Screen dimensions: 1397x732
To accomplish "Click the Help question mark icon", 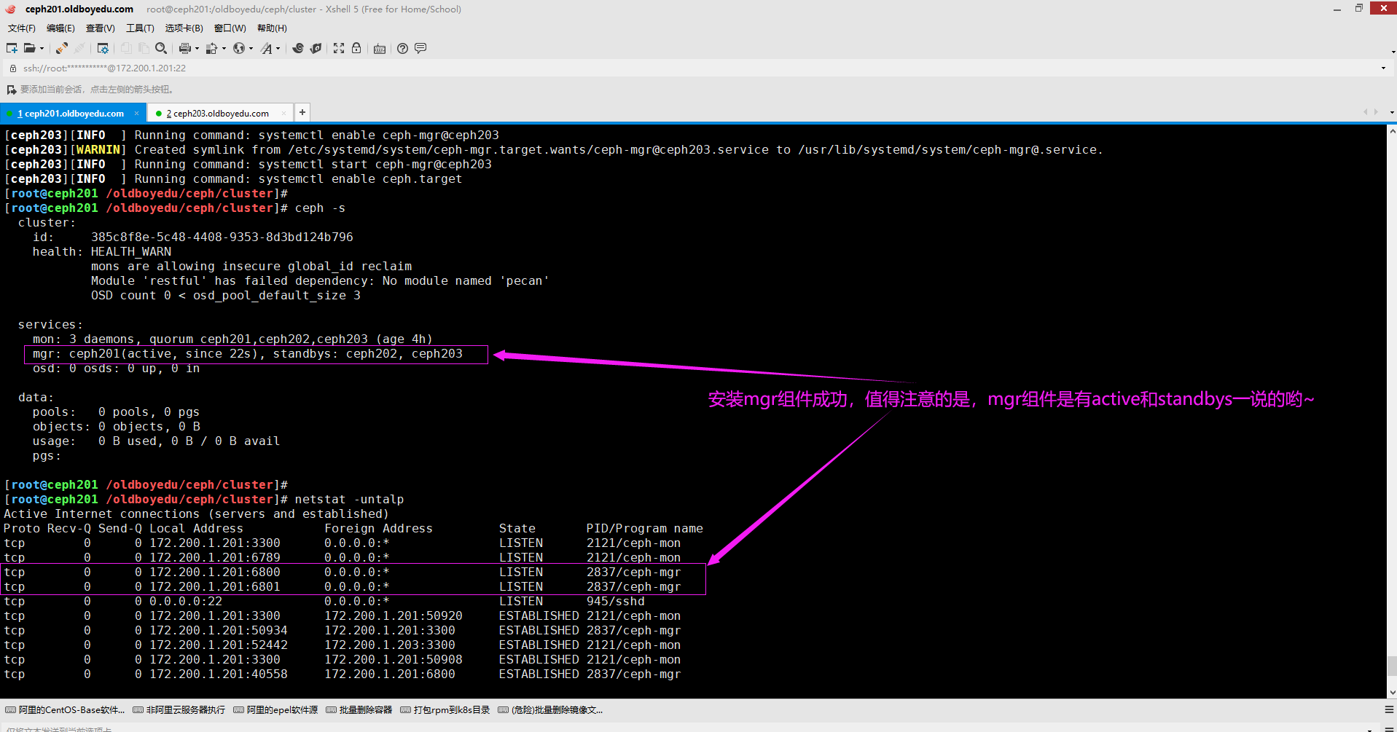I will 402,48.
